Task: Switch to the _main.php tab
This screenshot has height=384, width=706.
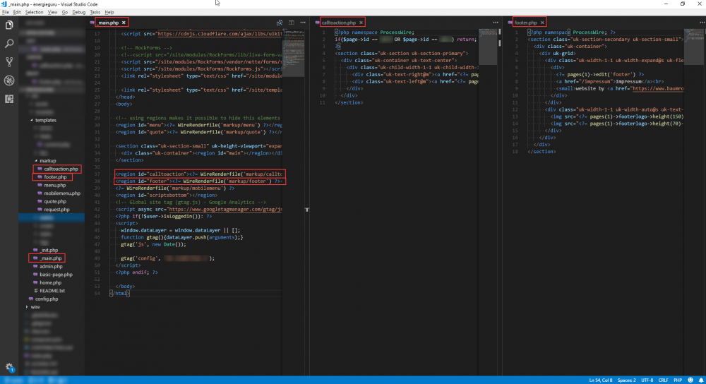Action: tap(107, 23)
